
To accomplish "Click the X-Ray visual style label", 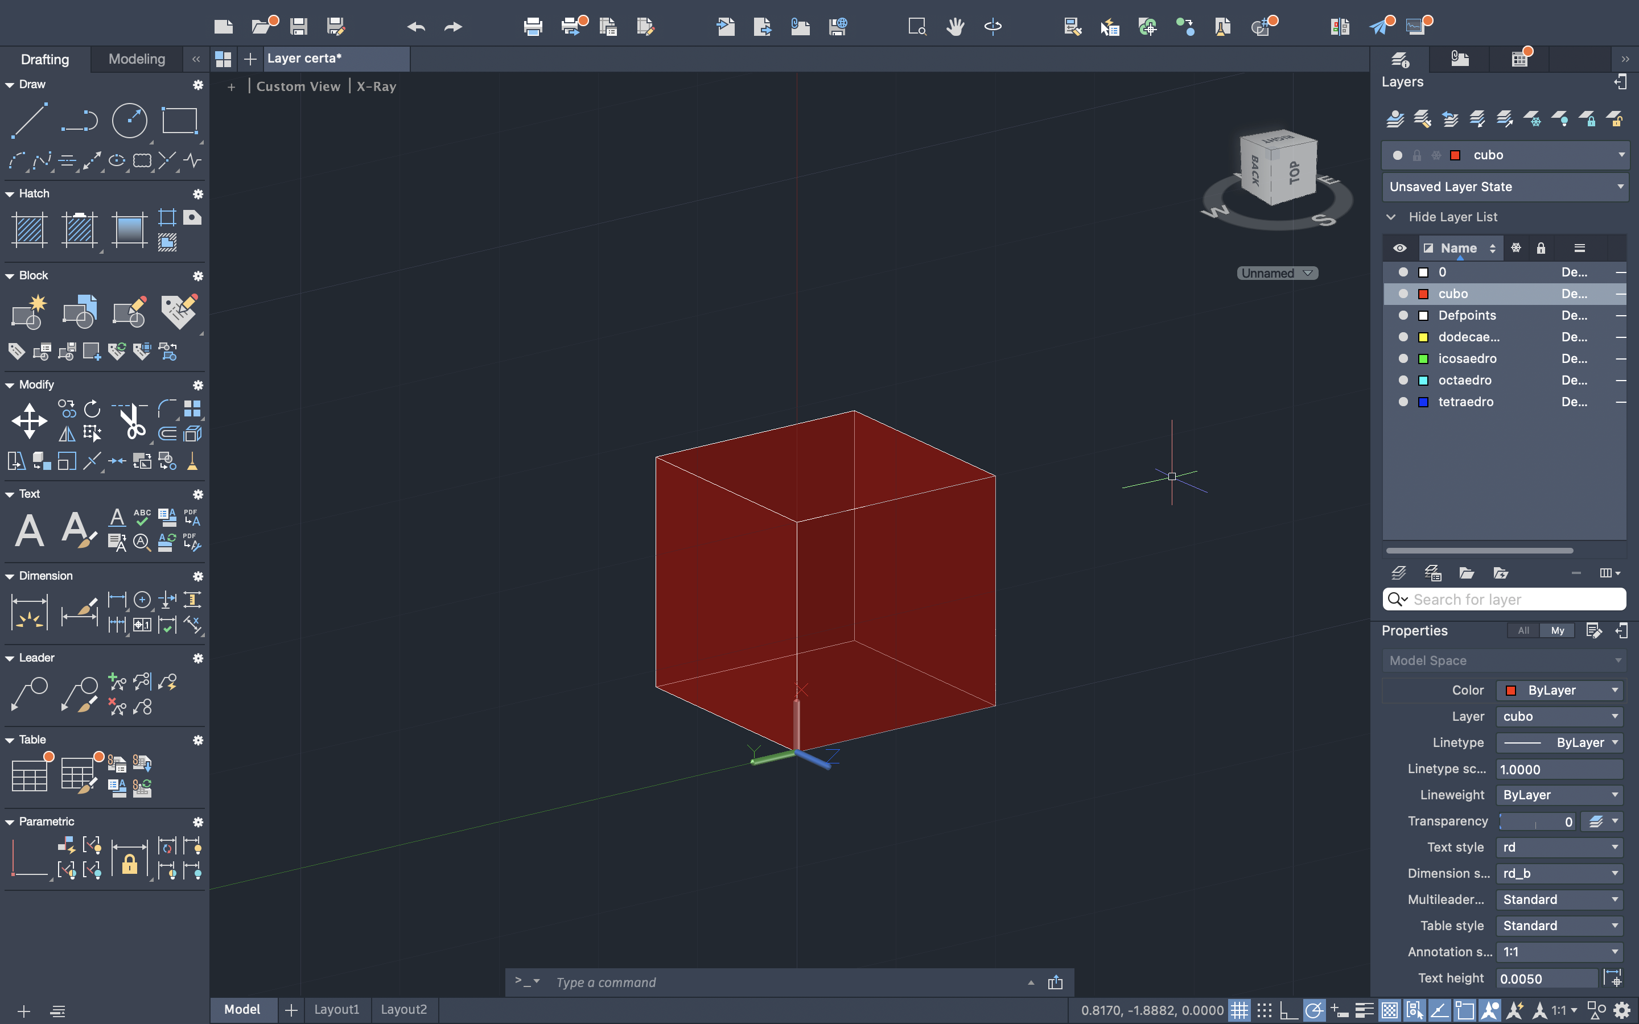I will click(x=376, y=86).
